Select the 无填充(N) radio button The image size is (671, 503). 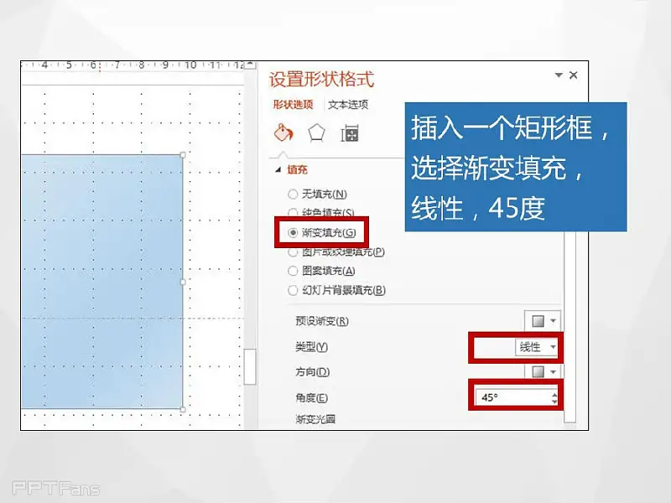point(293,194)
